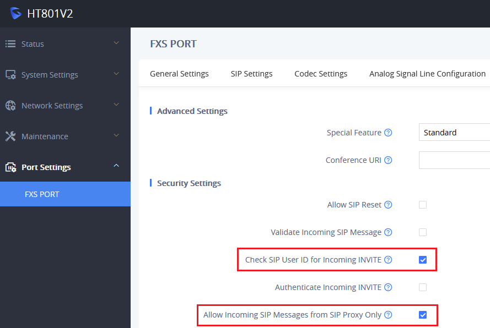Click the HT801V2 device title
The image size is (490, 328).
[50, 13]
